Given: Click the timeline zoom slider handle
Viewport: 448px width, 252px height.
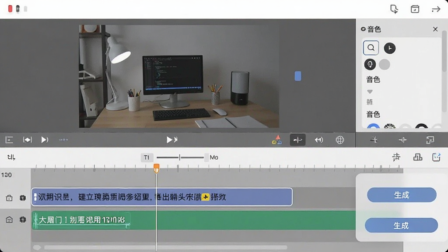Looking at the screenshot, I should pos(179,157).
